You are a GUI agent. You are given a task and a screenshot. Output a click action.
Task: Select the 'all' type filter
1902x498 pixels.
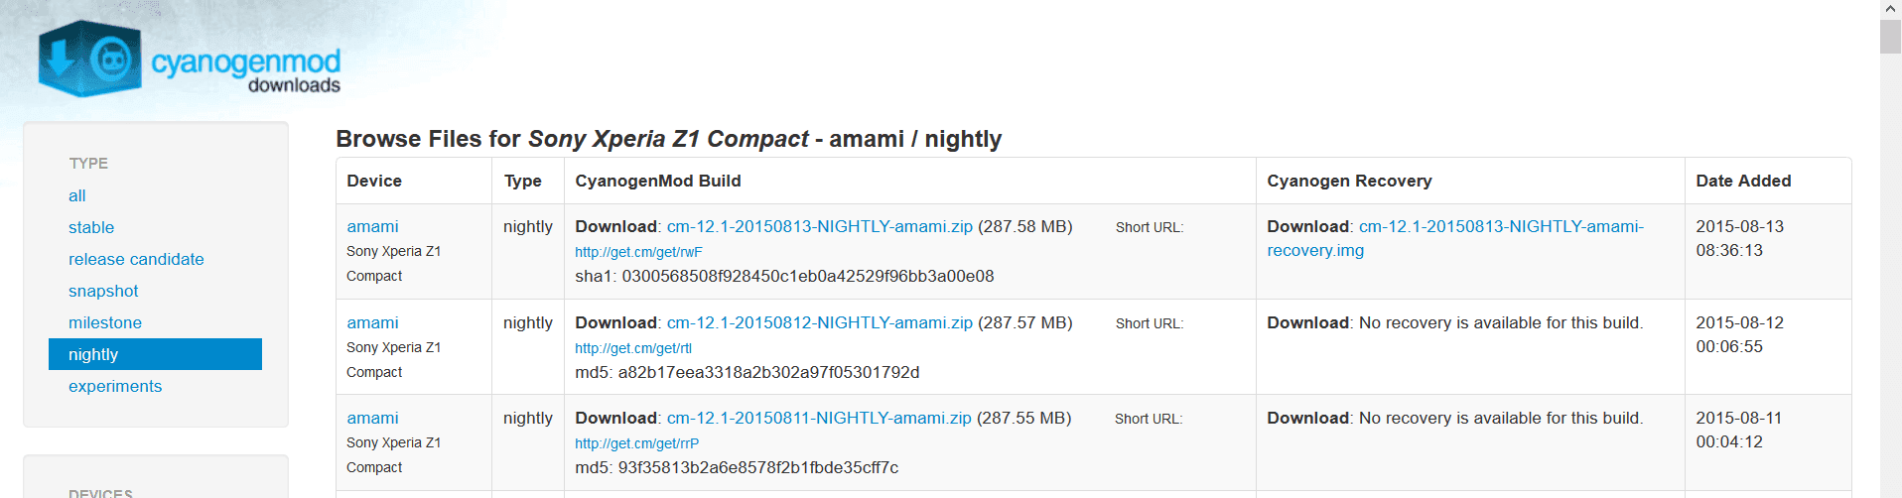[77, 195]
